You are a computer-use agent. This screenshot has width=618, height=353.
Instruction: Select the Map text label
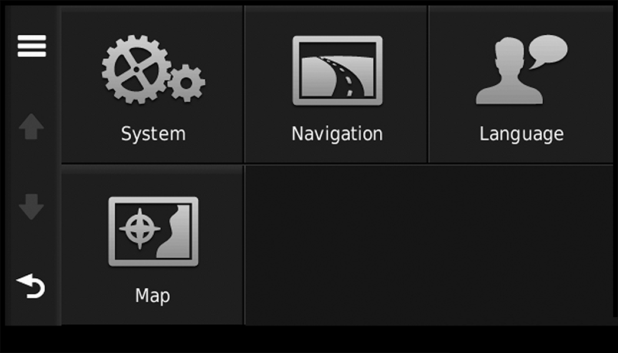pos(152,295)
